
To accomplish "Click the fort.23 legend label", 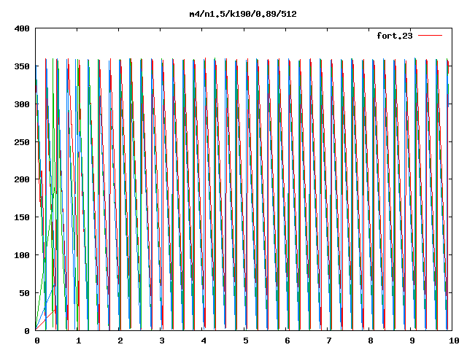I will coord(395,36).
